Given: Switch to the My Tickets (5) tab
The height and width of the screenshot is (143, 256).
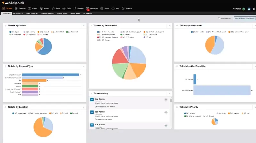Looking at the screenshot, I should (18, 13).
